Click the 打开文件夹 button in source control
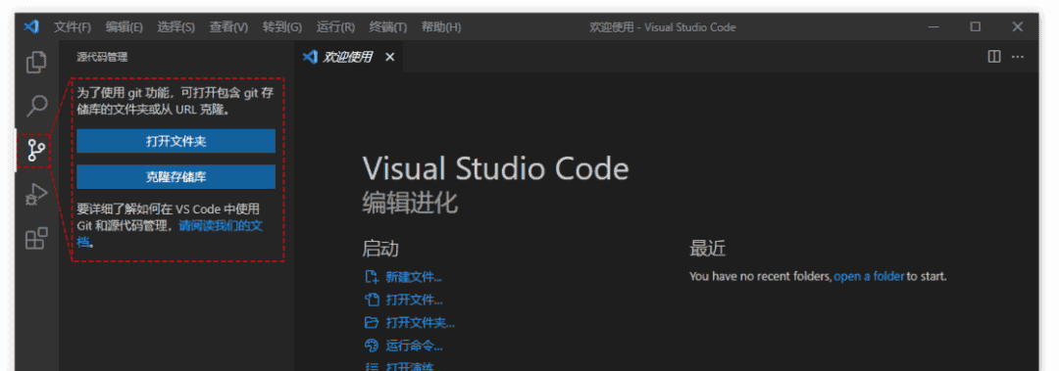1059x371 pixels. coord(176,141)
